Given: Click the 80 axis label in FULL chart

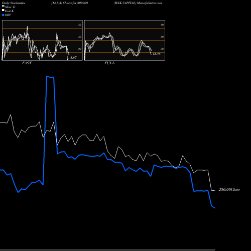Looking at the screenshot, I should coord(162,25).
